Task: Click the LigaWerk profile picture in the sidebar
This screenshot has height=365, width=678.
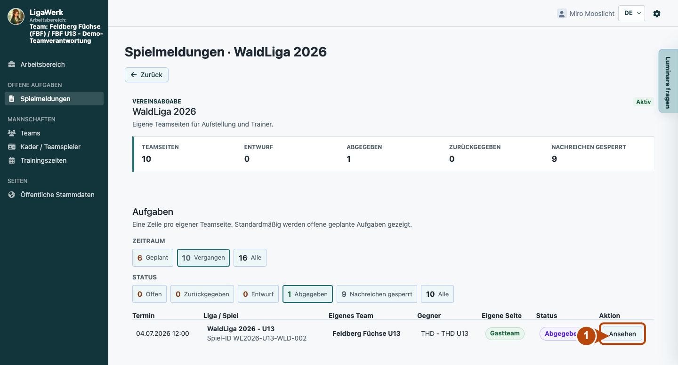Action: 16,16
